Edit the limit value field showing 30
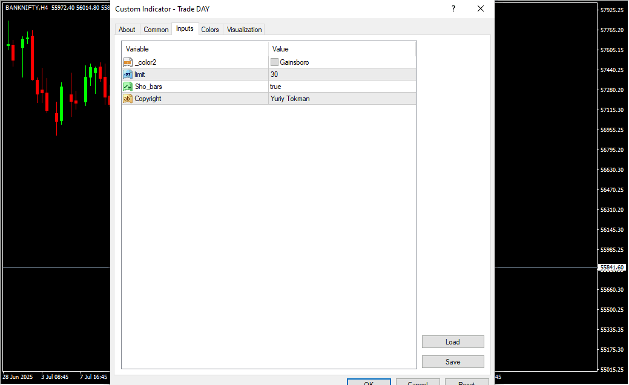 (x=342, y=74)
